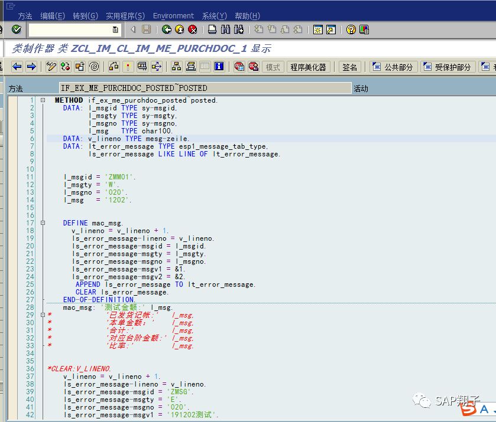The height and width of the screenshot is (422, 496).
Task: Click the 程序美化器 button
Action: 308,67
